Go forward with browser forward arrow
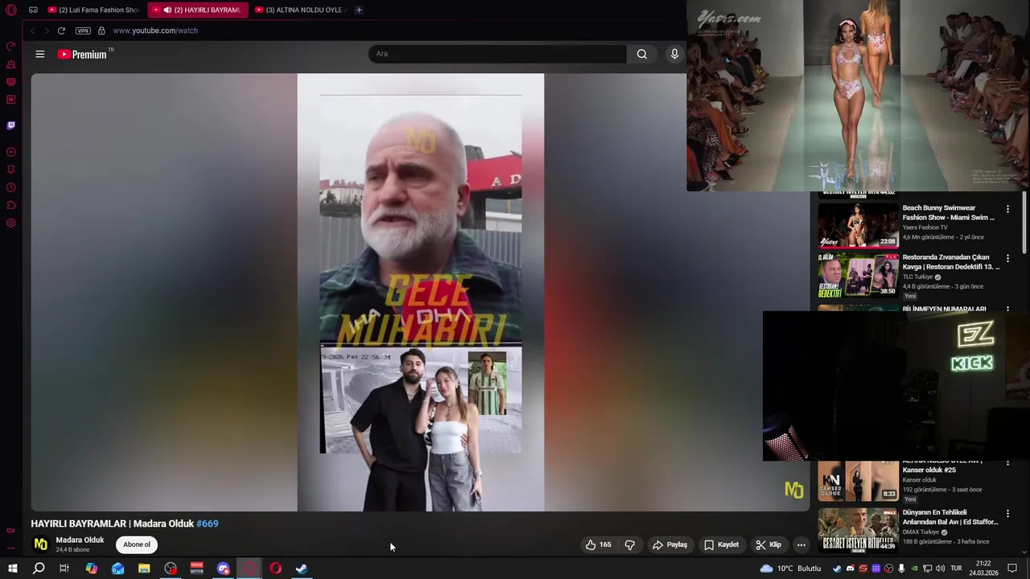Image resolution: width=1030 pixels, height=579 pixels. point(47,31)
